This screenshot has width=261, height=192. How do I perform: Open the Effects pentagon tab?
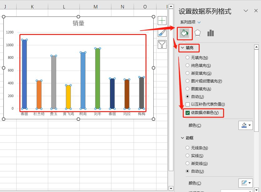(197, 33)
